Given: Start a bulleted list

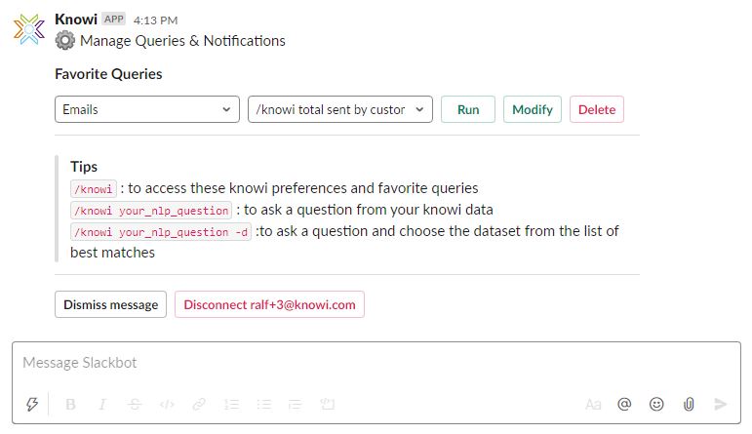Looking at the screenshot, I should (x=263, y=404).
